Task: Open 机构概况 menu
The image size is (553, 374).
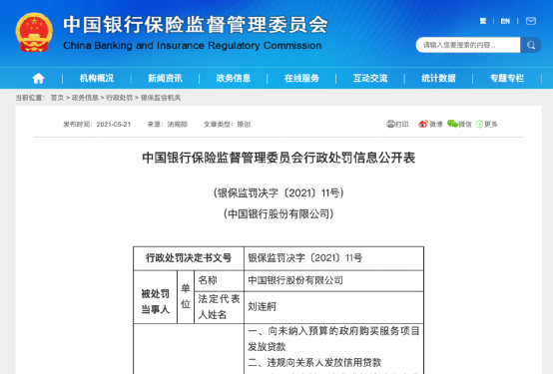Action: (x=97, y=78)
